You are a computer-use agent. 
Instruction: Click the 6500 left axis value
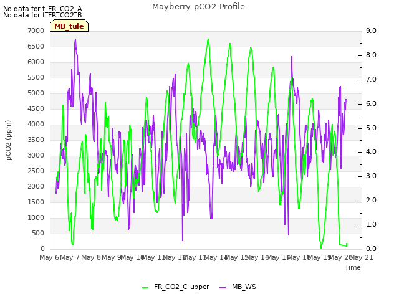36,47
